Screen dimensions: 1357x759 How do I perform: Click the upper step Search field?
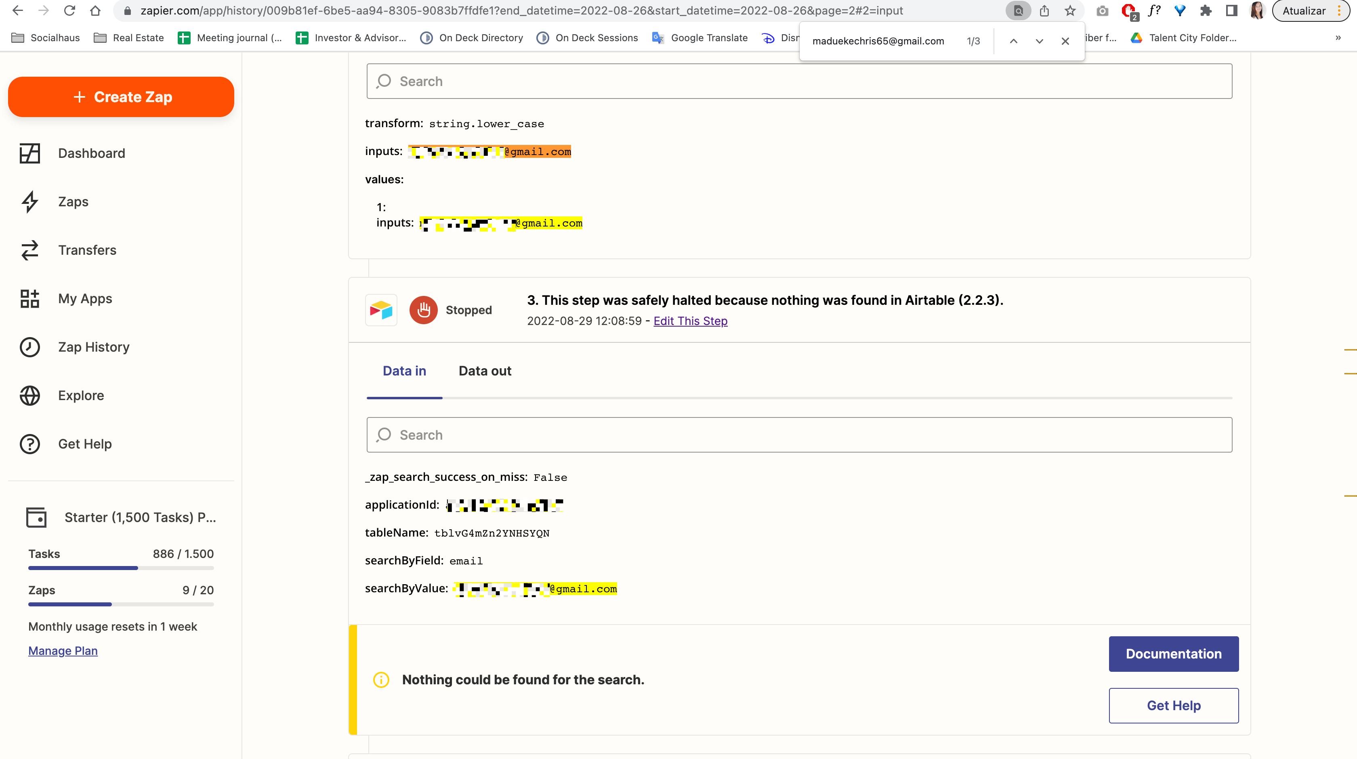pyautogui.click(x=799, y=81)
